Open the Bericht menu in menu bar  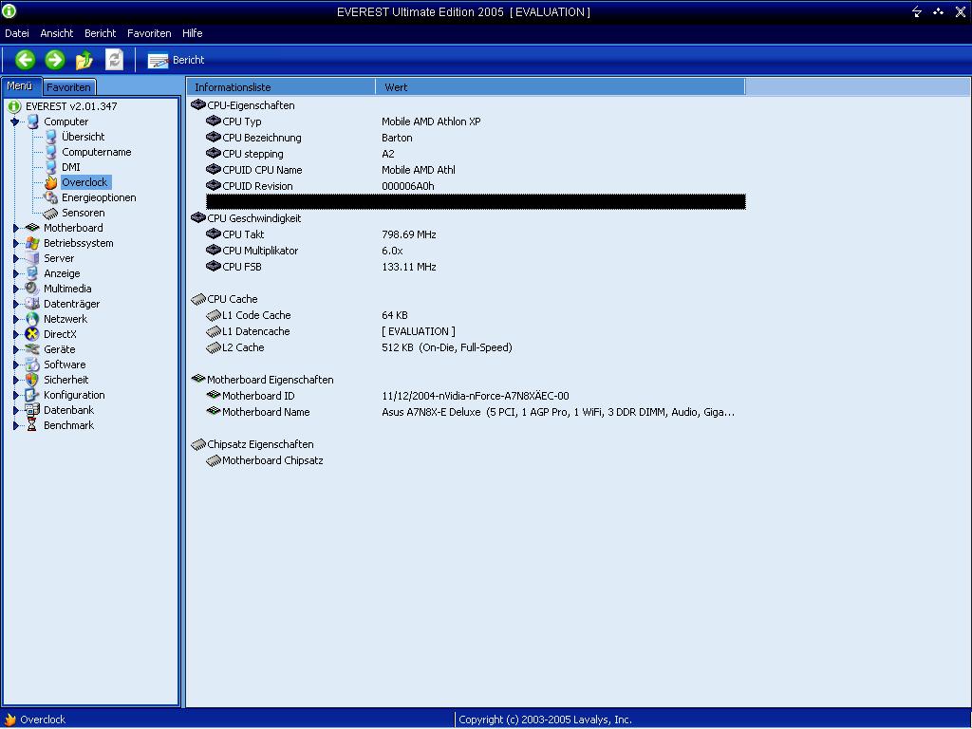coord(101,33)
